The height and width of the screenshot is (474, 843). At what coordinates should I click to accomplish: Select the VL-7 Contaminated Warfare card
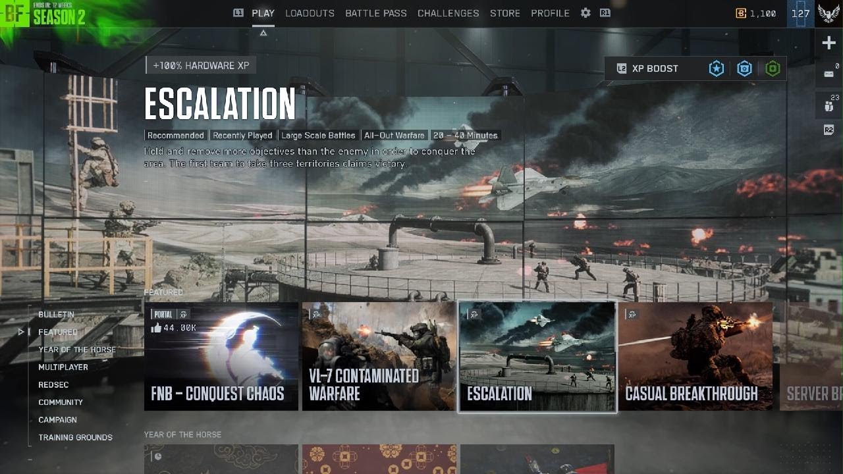point(379,356)
